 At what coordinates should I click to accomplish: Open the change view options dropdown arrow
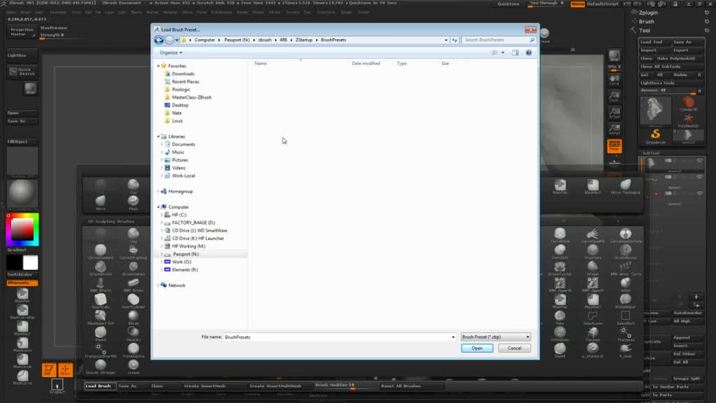(503, 52)
